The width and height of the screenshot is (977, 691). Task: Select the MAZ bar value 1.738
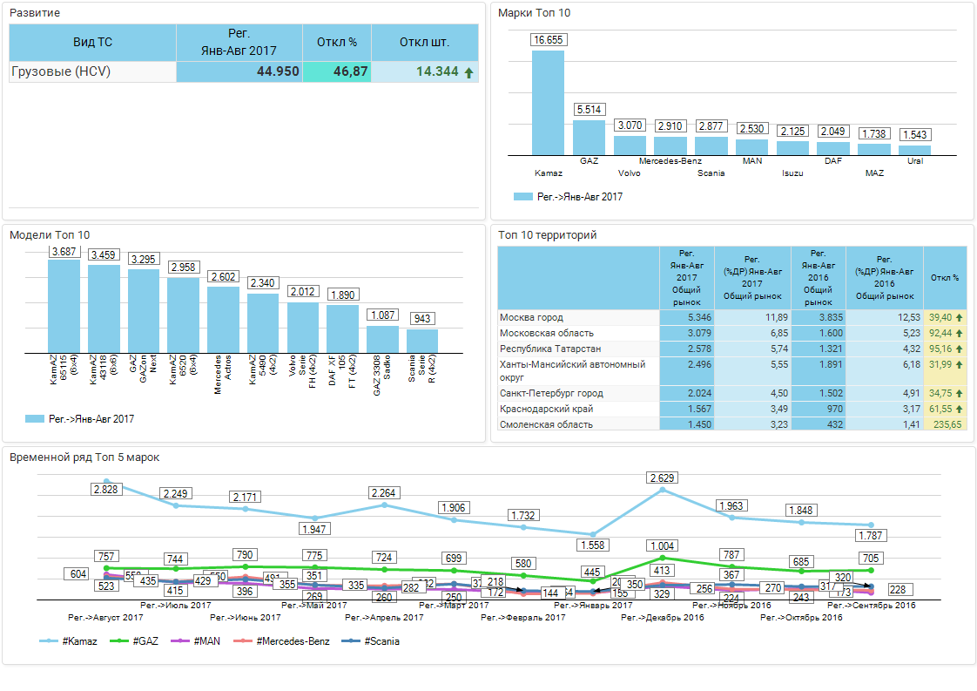[873, 133]
